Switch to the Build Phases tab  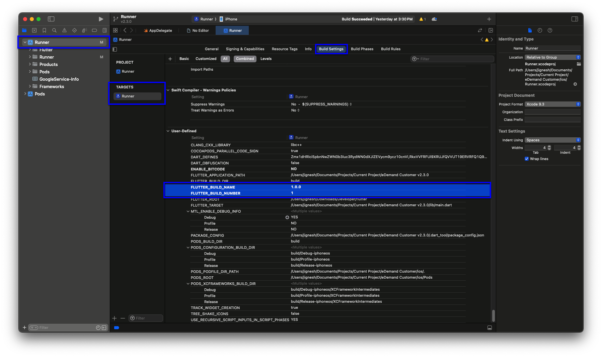point(362,49)
